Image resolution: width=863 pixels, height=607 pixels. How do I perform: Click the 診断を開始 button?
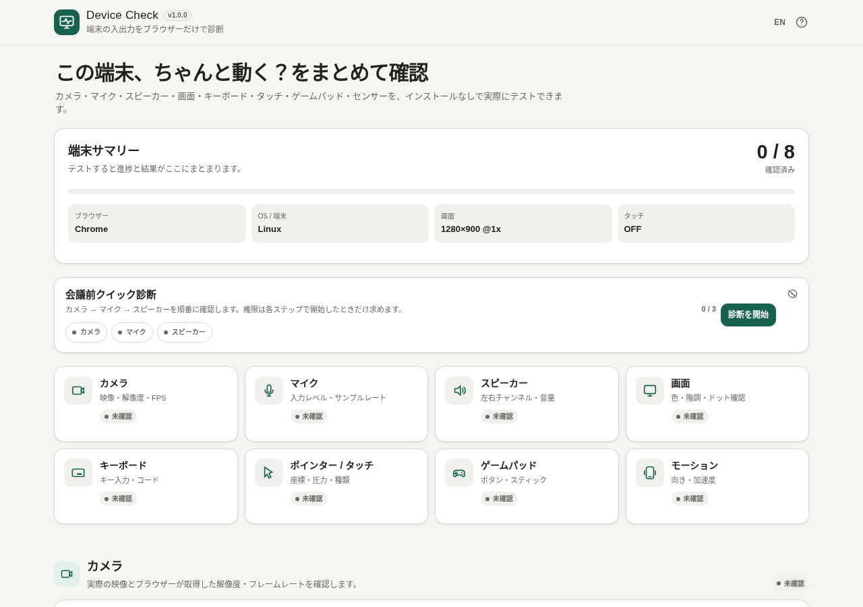pyautogui.click(x=748, y=315)
